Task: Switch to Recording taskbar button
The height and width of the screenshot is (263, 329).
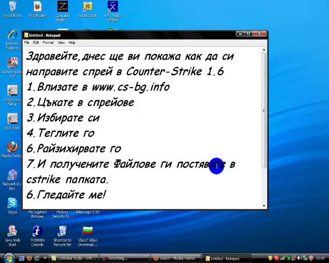Action: tap(126, 258)
